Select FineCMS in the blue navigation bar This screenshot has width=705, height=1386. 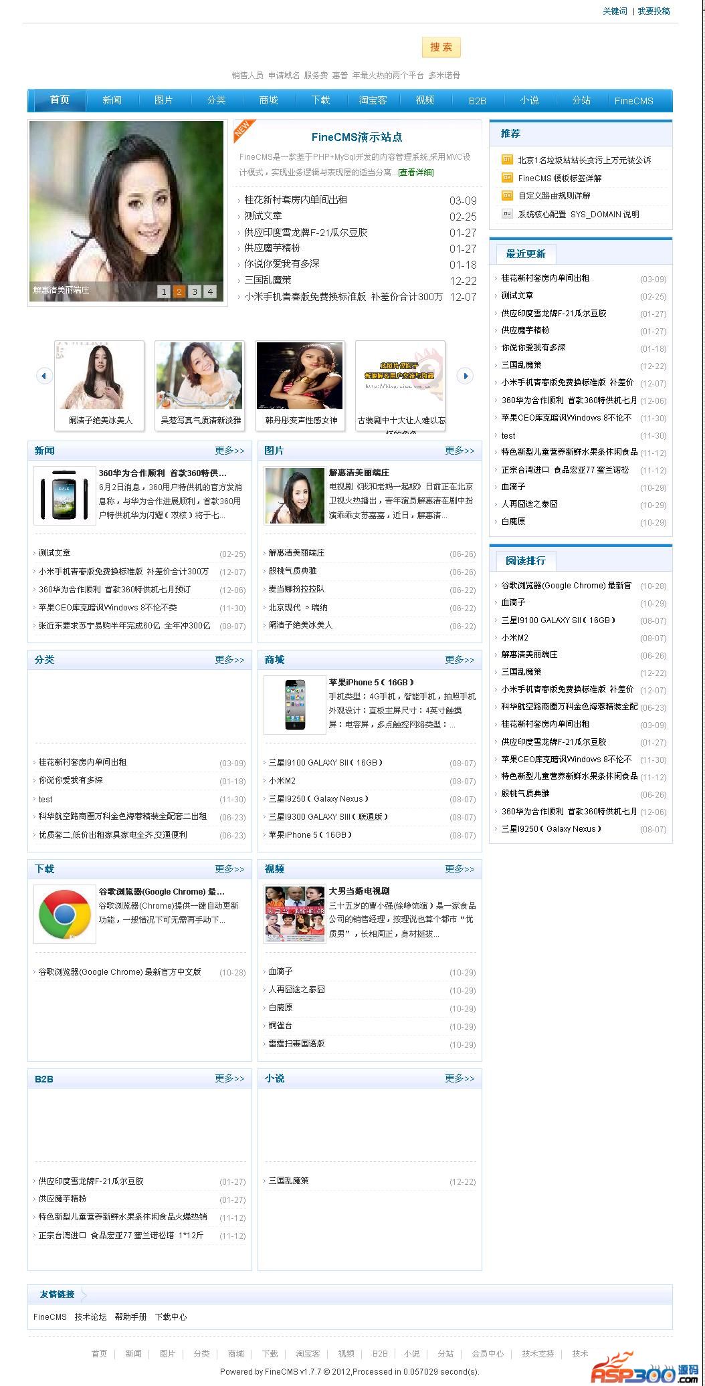(633, 101)
